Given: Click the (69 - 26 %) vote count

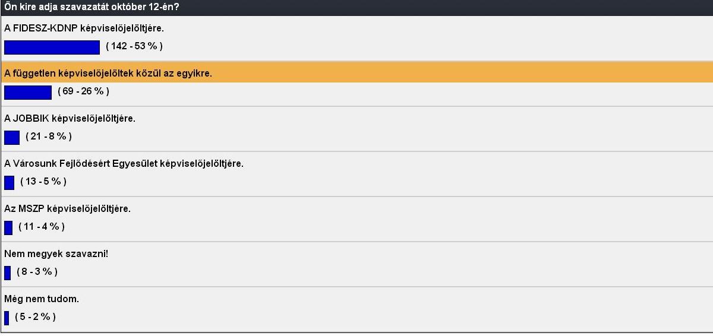Looking at the screenshot, I should tap(83, 91).
